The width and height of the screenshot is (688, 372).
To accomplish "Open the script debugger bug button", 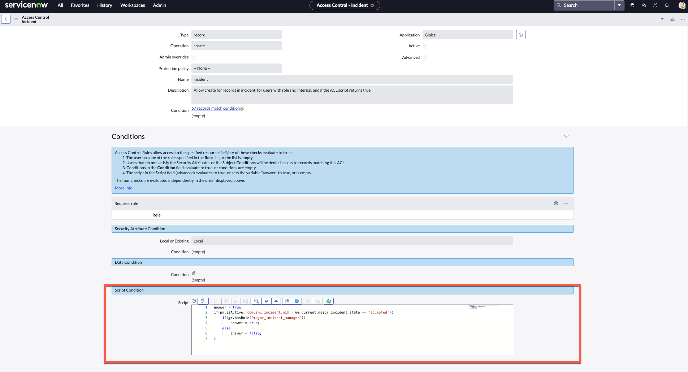I will 329,301.
